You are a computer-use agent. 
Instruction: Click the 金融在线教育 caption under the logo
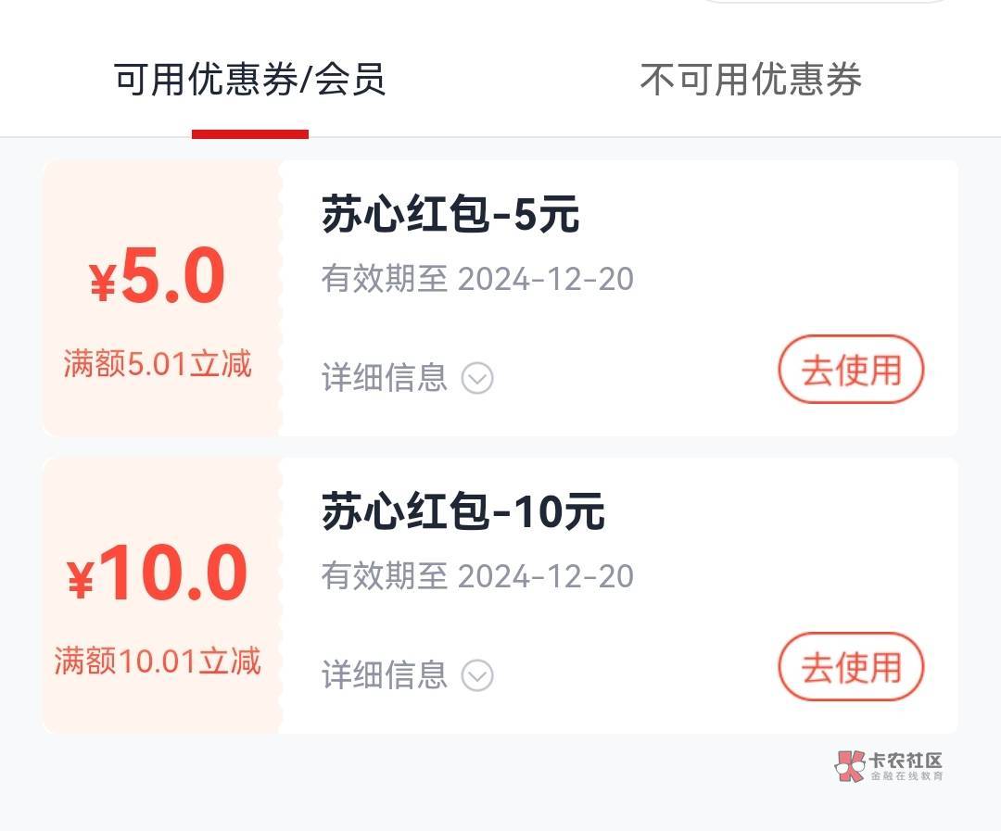pos(906,776)
